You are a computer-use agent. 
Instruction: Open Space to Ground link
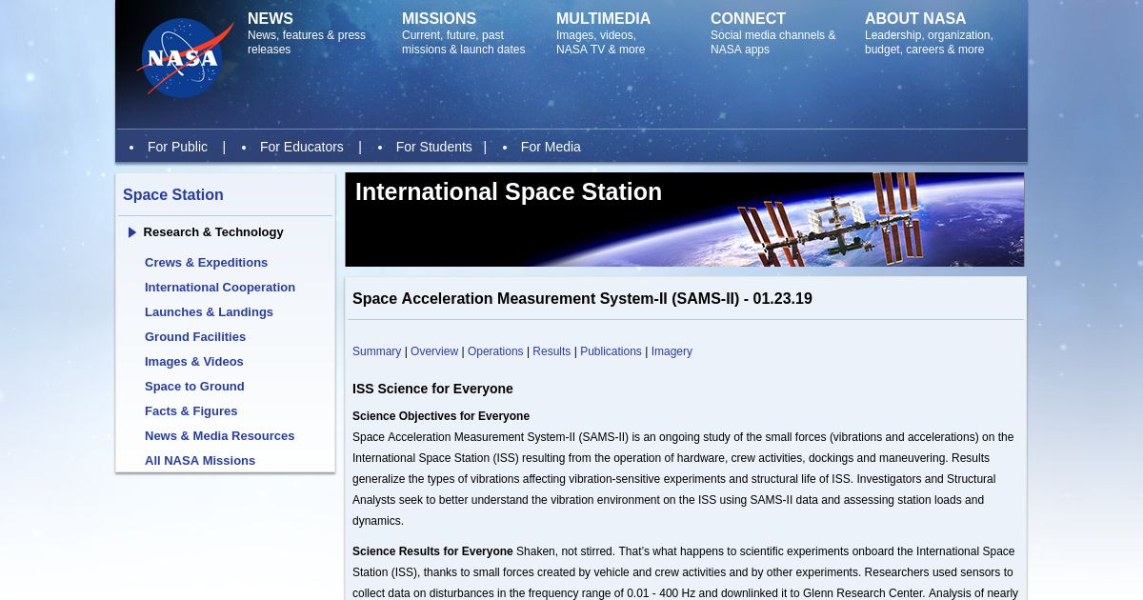(x=194, y=387)
